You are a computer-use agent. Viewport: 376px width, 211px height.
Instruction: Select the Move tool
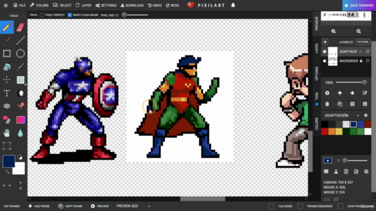(6, 80)
